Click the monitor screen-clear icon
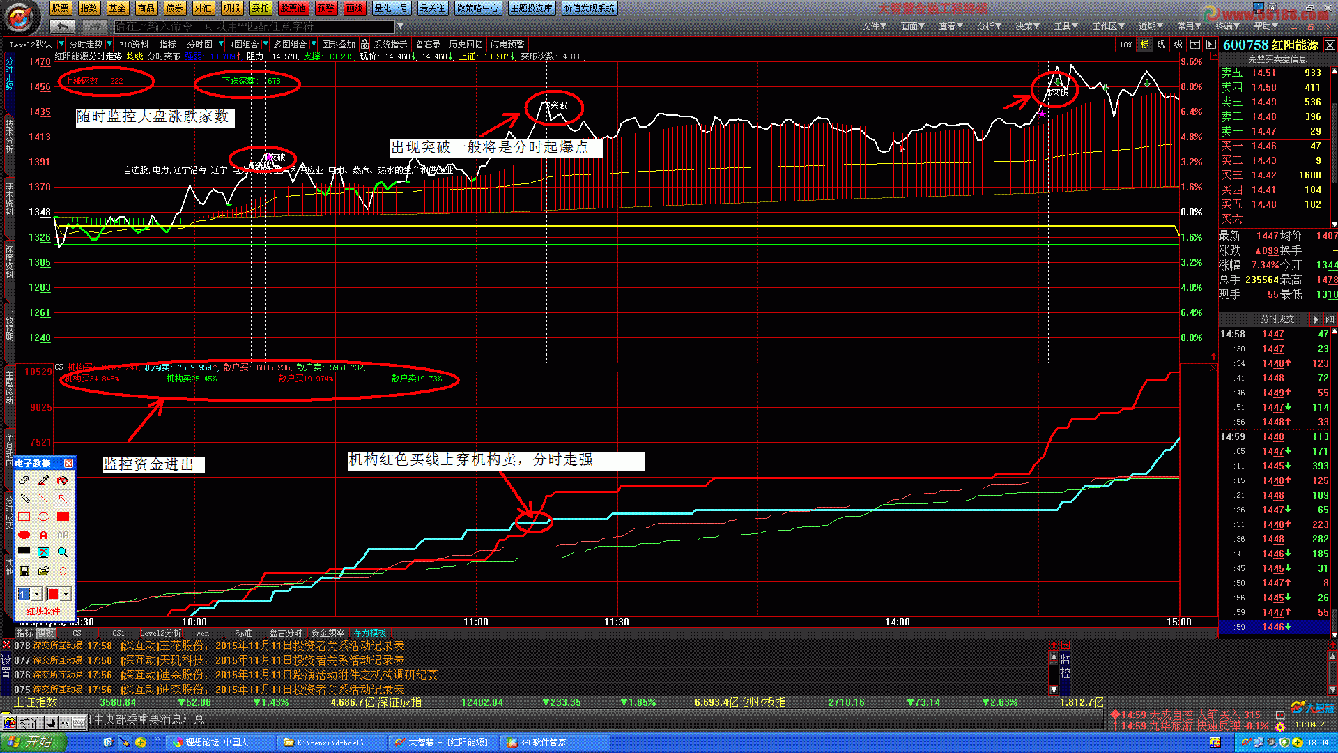The width and height of the screenshot is (1338, 753). click(43, 552)
